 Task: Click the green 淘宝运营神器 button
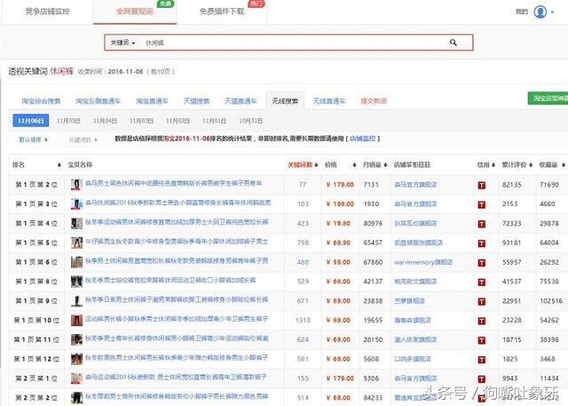pos(548,99)
